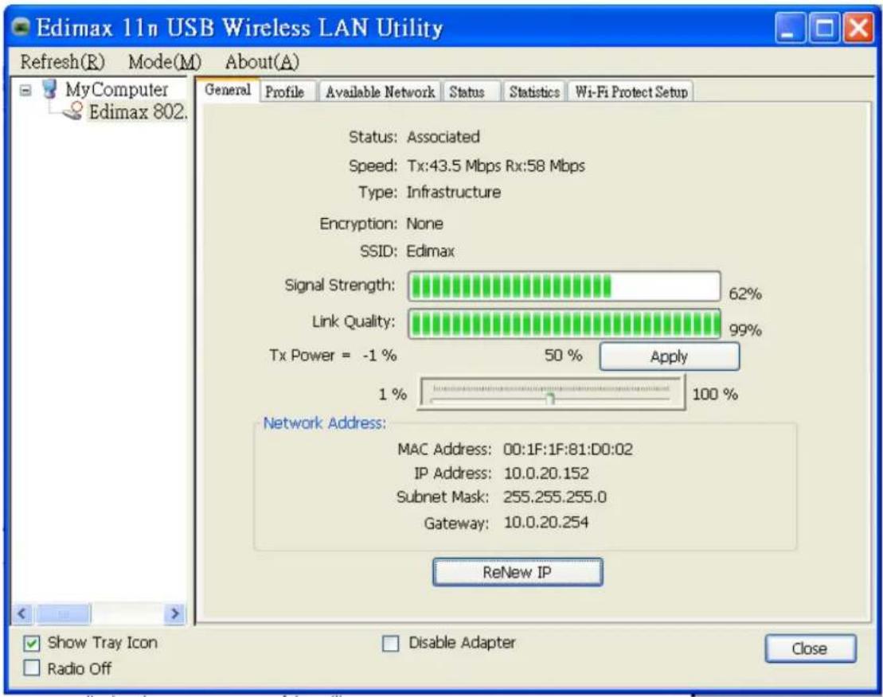The image size is (883, 697).
Task: Click the Link Quality progress bar
Action: click(565, 324)
